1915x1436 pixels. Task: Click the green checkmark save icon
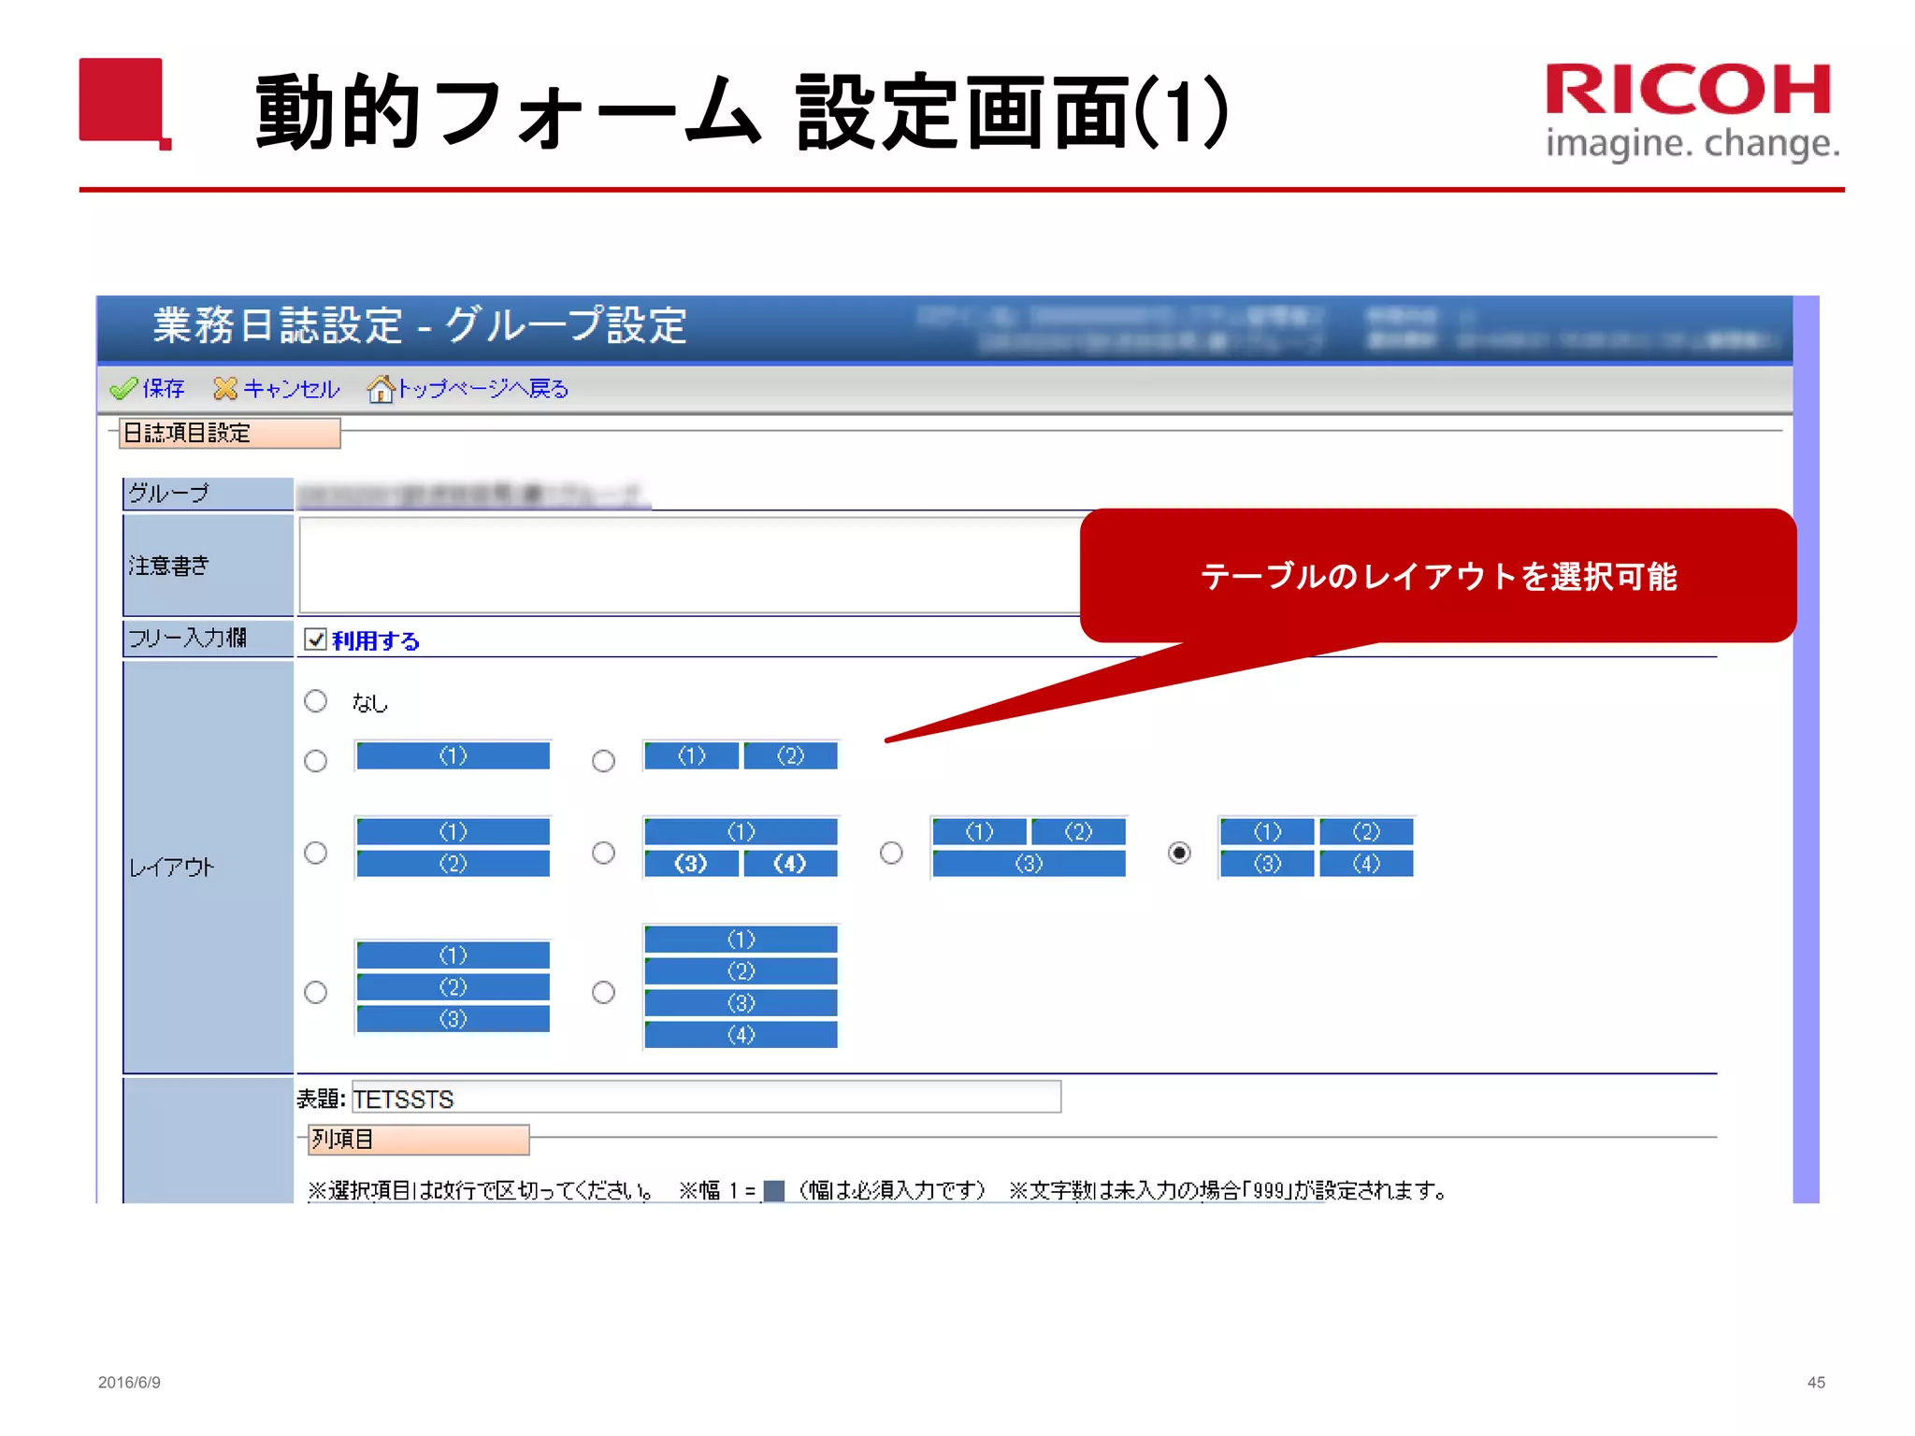(123, 389)
